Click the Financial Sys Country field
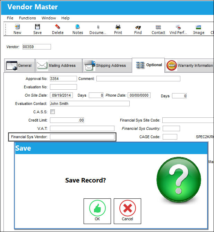 pyautogui.click(x=171, y=128)
